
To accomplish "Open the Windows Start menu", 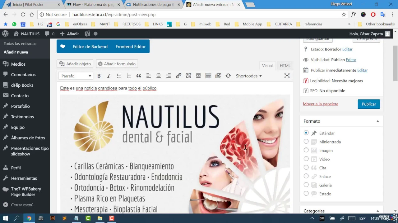I will pos(6,218).
